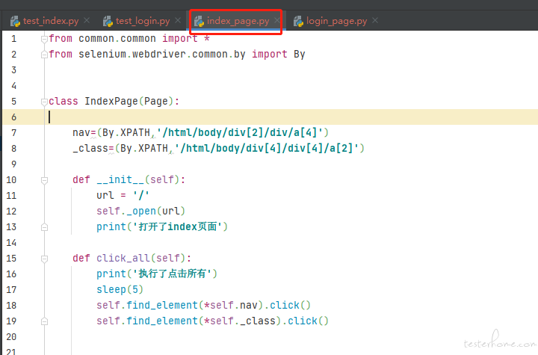Close the test_index.py tab
538x355 pixels.
coord(87,21)
